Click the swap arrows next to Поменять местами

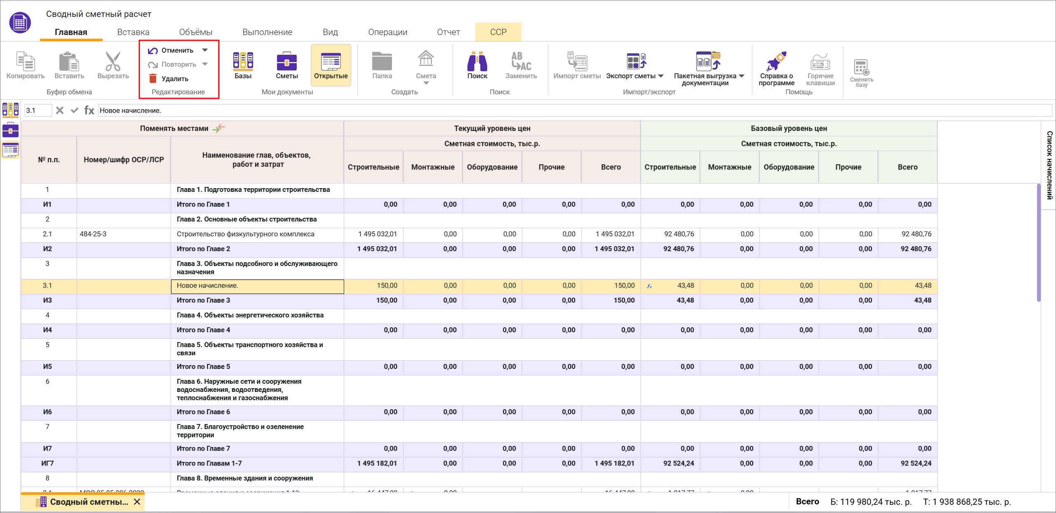tap(218, 128)
